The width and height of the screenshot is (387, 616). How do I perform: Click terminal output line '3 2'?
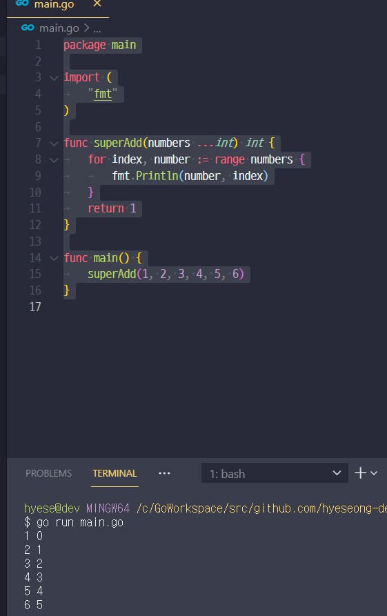pos(33,564)
